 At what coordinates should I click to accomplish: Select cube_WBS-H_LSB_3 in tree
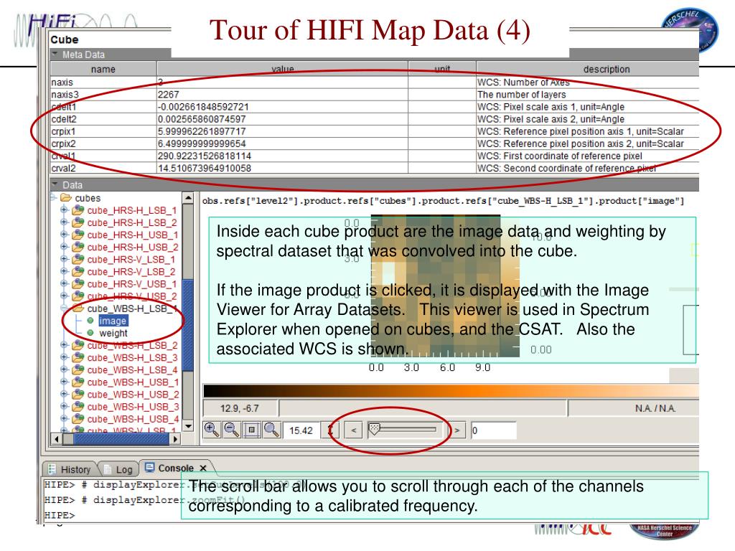(133, 357)
